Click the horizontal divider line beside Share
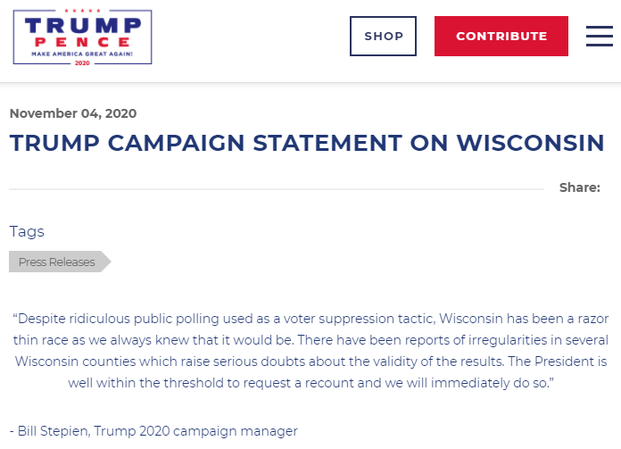 click(x=277, y=189)
